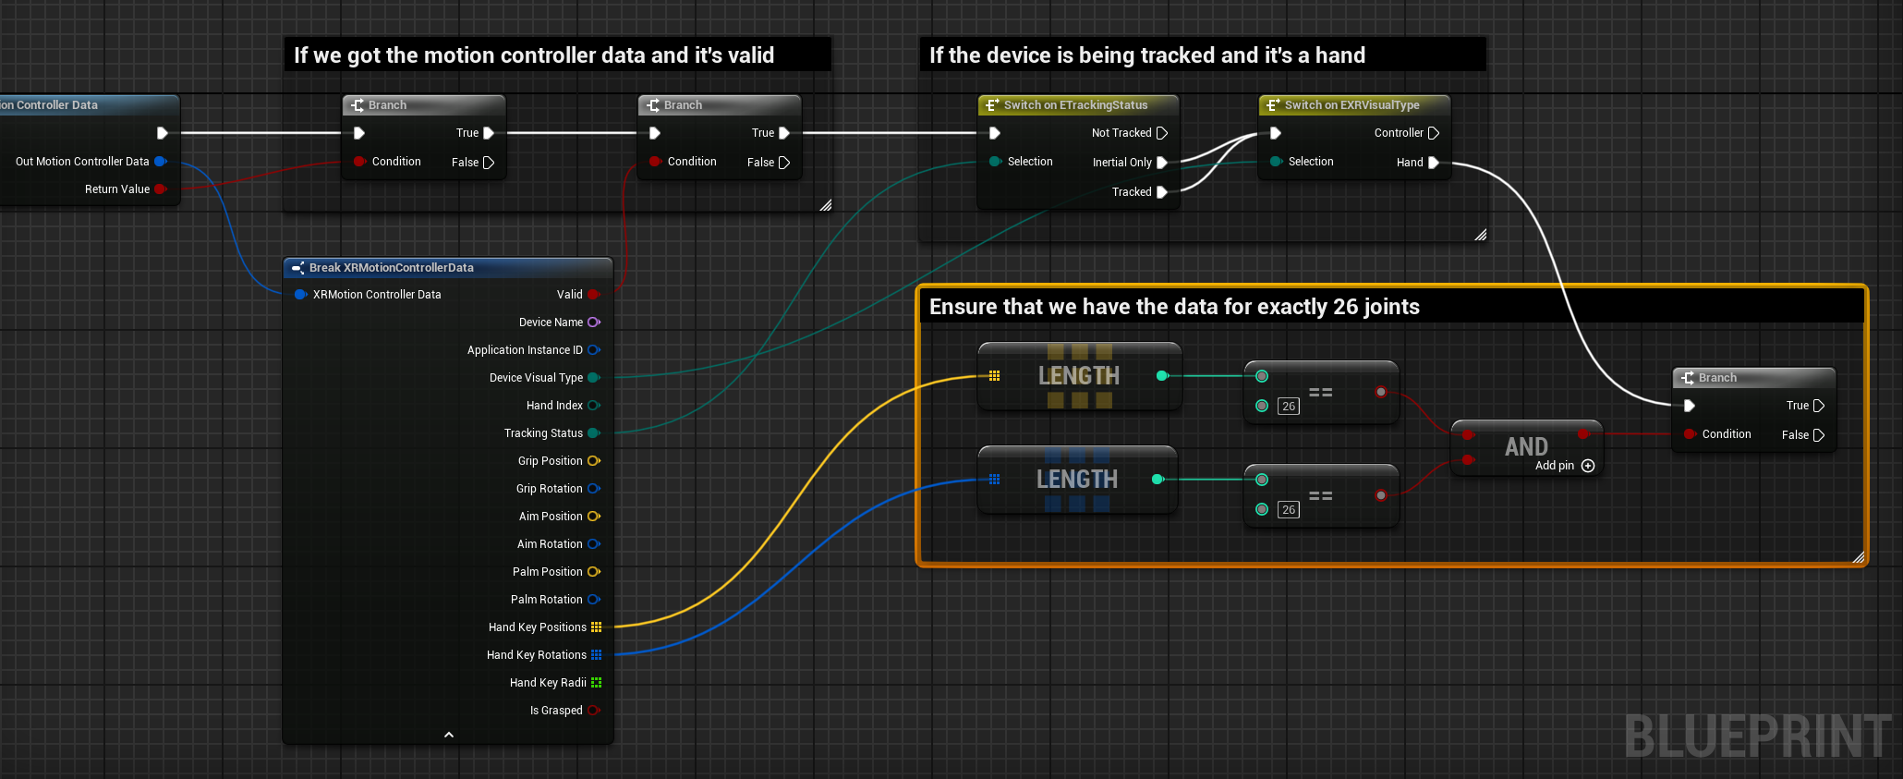Viewport: 1903px width, 779px height.
Task: Click the lower equals node's 26 value field
Action: click(x=1289, y=510)
